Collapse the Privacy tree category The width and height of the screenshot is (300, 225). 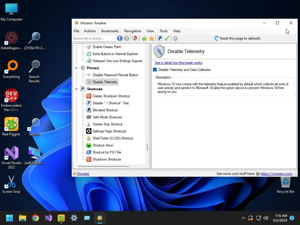(x=76, y=68)
